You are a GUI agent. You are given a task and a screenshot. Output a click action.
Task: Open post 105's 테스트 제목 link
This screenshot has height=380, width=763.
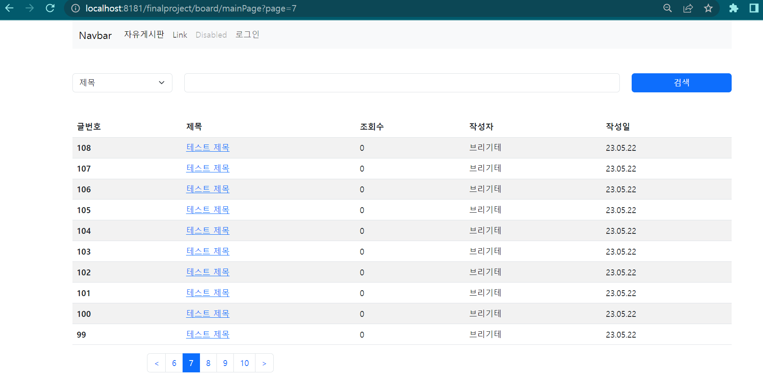(x=208, y=210)
